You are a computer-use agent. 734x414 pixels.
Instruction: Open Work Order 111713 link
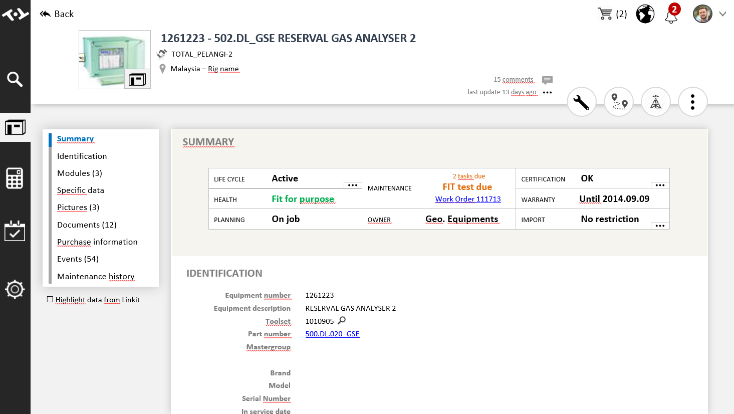[467, 199]
